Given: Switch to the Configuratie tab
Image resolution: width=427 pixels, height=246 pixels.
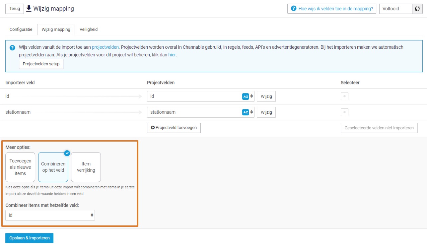Looking at the screenshot, I should pos(21,29).
